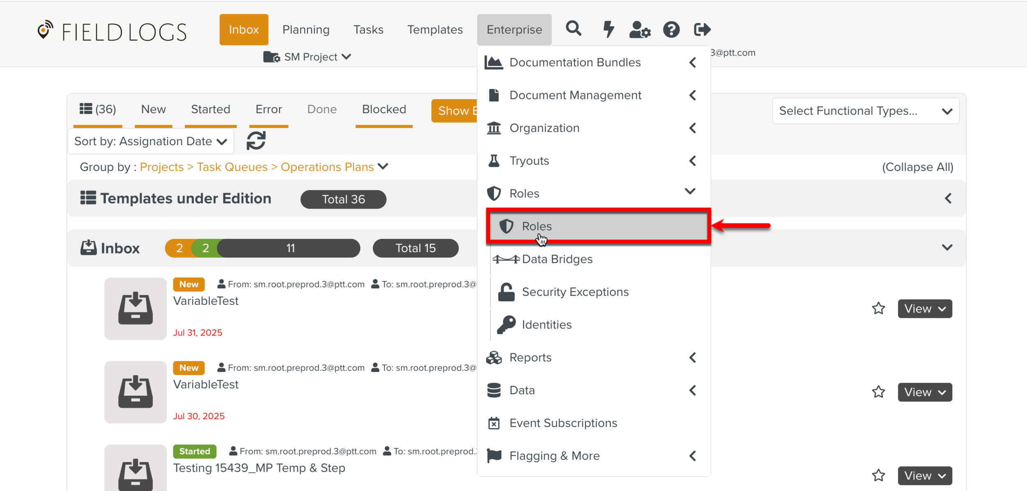1027x491 pixels.
Task: Click the lightning bolt quick actions icon
Action: (x=608, y=29)
